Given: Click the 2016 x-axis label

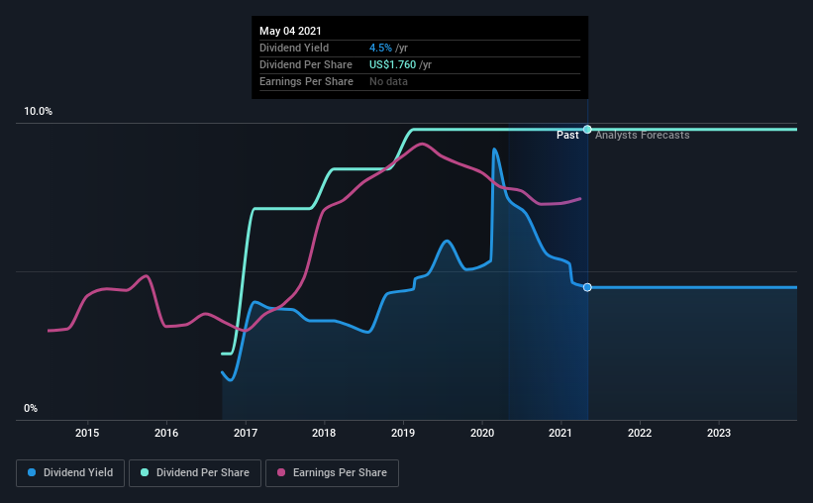Looking at the screenshot, I should (x=166, y=433).
